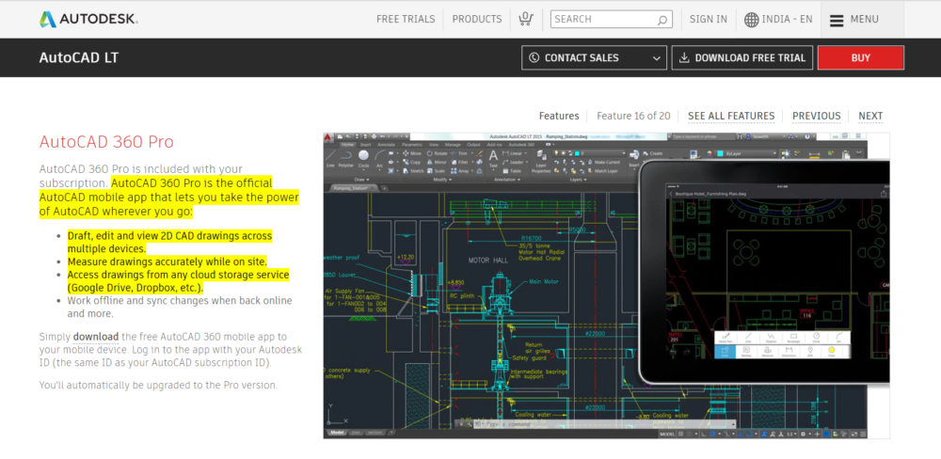Click the Make Current layer button

point(605,163)
